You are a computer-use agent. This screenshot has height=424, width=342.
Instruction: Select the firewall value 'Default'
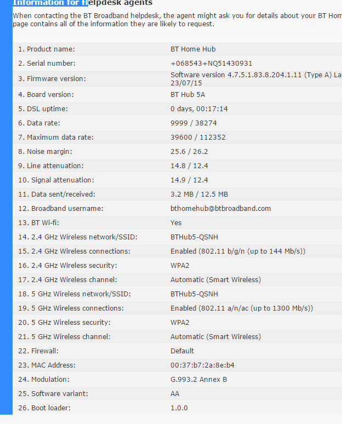click(182, 351)
